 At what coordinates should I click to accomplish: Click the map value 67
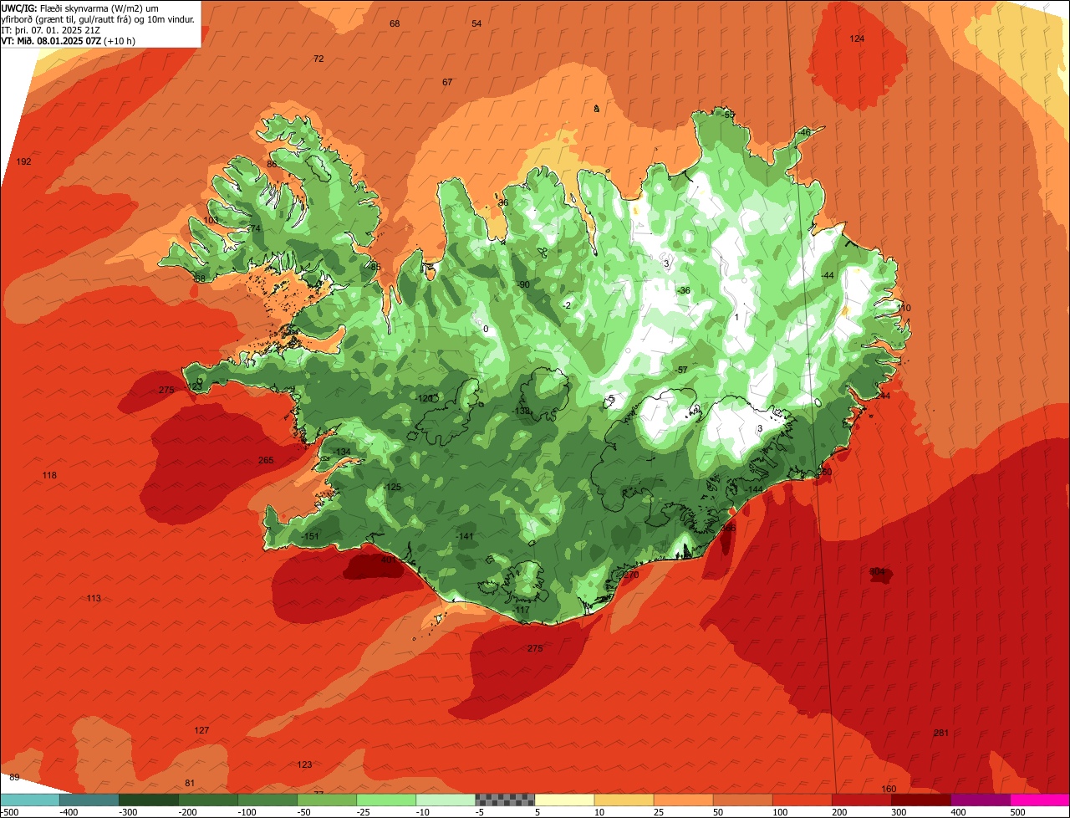pos(447,82)
